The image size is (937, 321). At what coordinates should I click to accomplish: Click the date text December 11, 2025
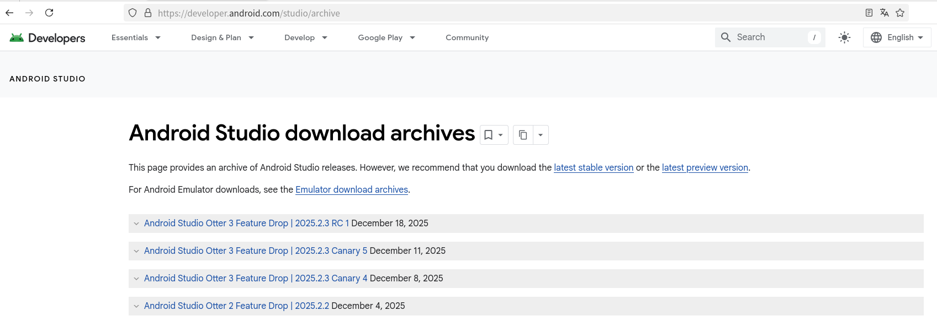(407, 251)
